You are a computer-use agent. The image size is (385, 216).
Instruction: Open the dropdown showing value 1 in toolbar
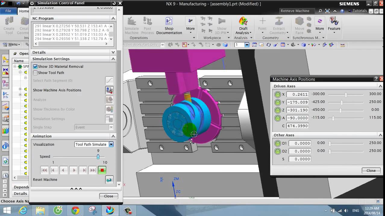tap(247, 45)
